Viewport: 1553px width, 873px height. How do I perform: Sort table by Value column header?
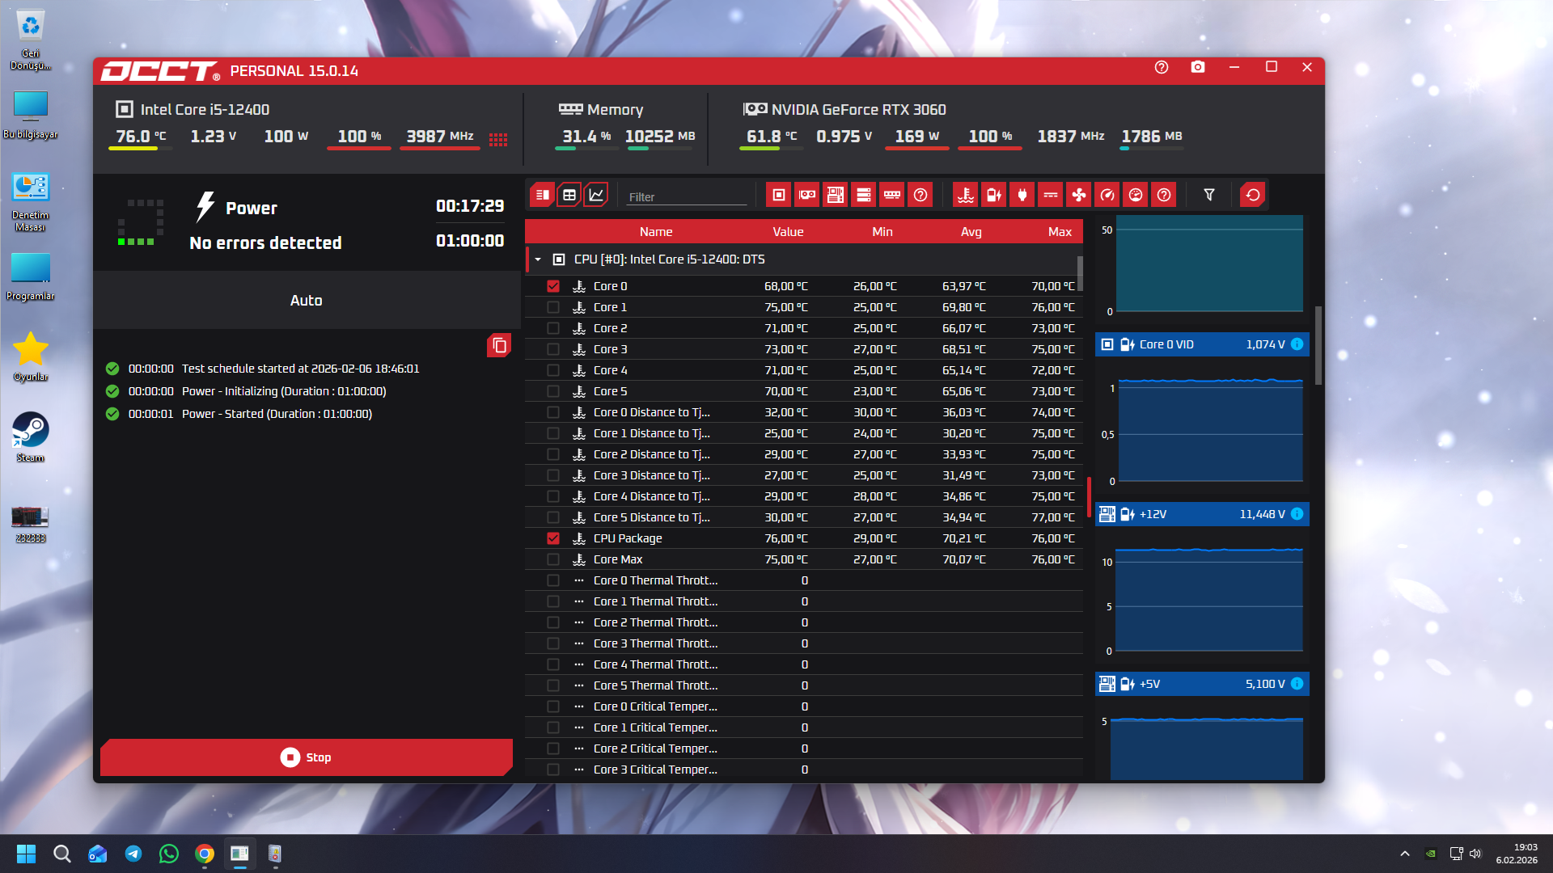(x=788, y=232)
